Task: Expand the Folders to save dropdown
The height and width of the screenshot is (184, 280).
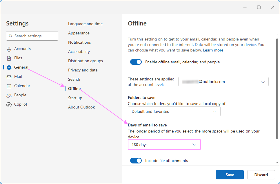Action: (x=174, y=111)
